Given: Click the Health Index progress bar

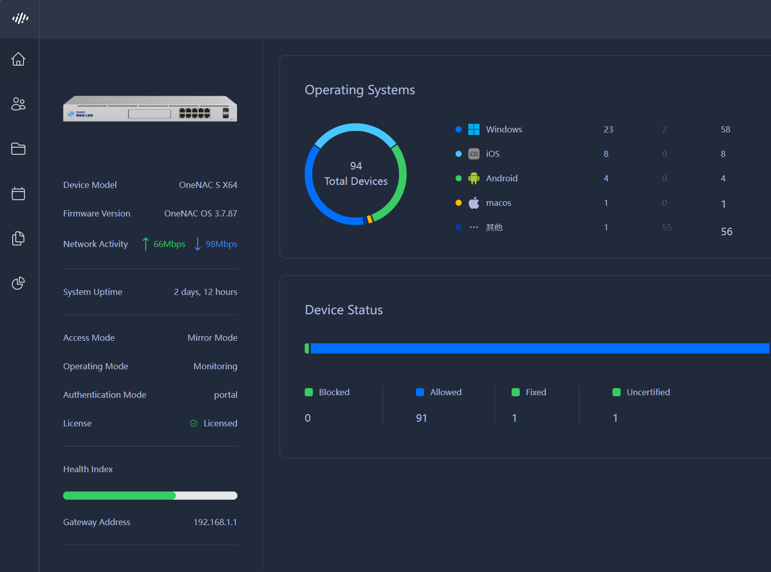Looking at the screenshot, I should pos(150,496).
